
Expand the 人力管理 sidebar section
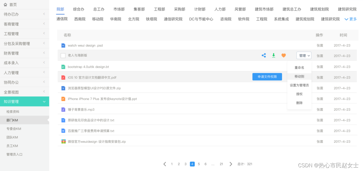pyautogui.click(x=25, y=73)
